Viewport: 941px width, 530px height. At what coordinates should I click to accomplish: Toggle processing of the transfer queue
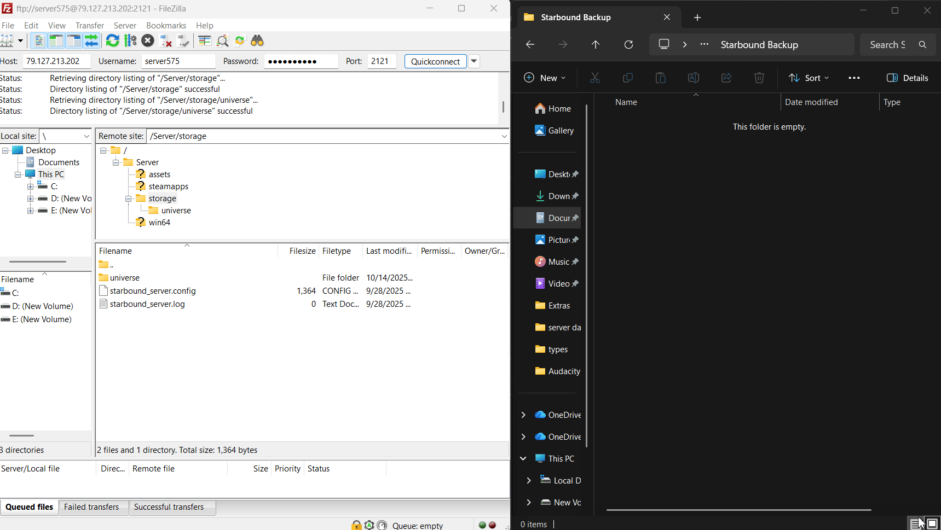[130, 41]
